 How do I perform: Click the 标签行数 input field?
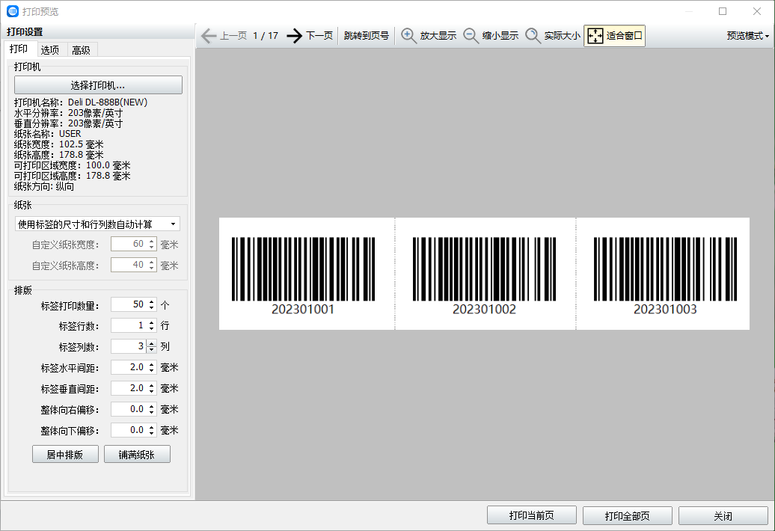pyautogui.click(x=129, y=325)
